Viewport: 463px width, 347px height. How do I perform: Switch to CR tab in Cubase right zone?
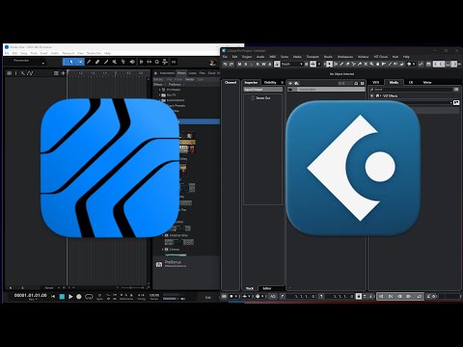tap(411, 83)
